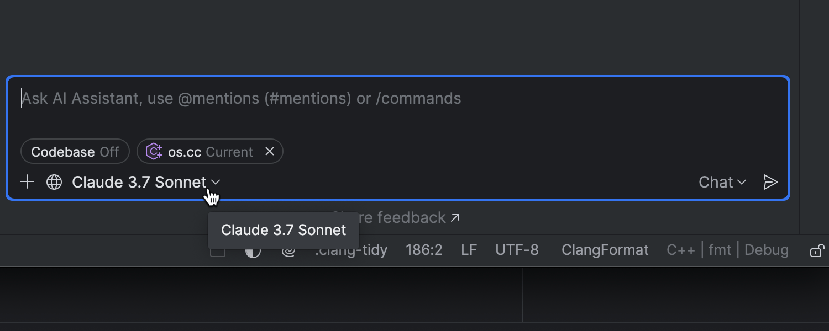
Task: Click the globe web search icon
Action: point(54,182)
